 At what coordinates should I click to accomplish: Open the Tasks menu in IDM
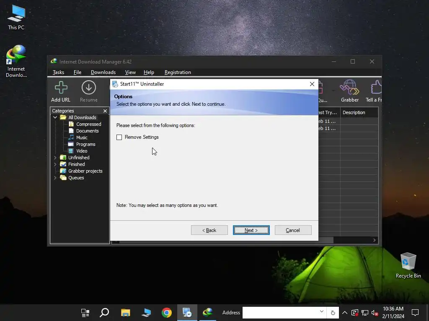tap(58, 72)
